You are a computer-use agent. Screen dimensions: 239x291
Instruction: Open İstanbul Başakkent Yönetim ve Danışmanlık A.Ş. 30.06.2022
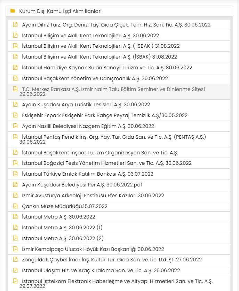click(x=95, y=78)
